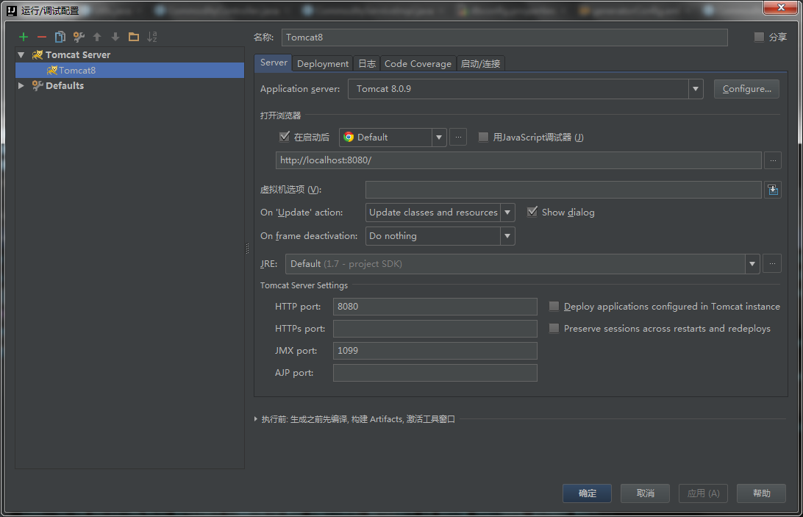Remove the selected configuration with the minus icon
The image size is (803, 517).
click(x=42, y=37)
